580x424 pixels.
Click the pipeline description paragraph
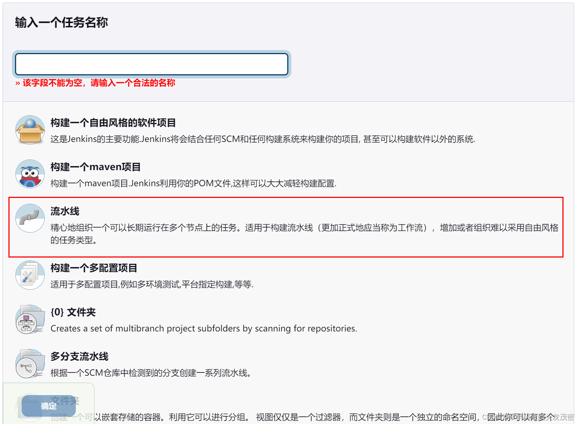point(304,234)
